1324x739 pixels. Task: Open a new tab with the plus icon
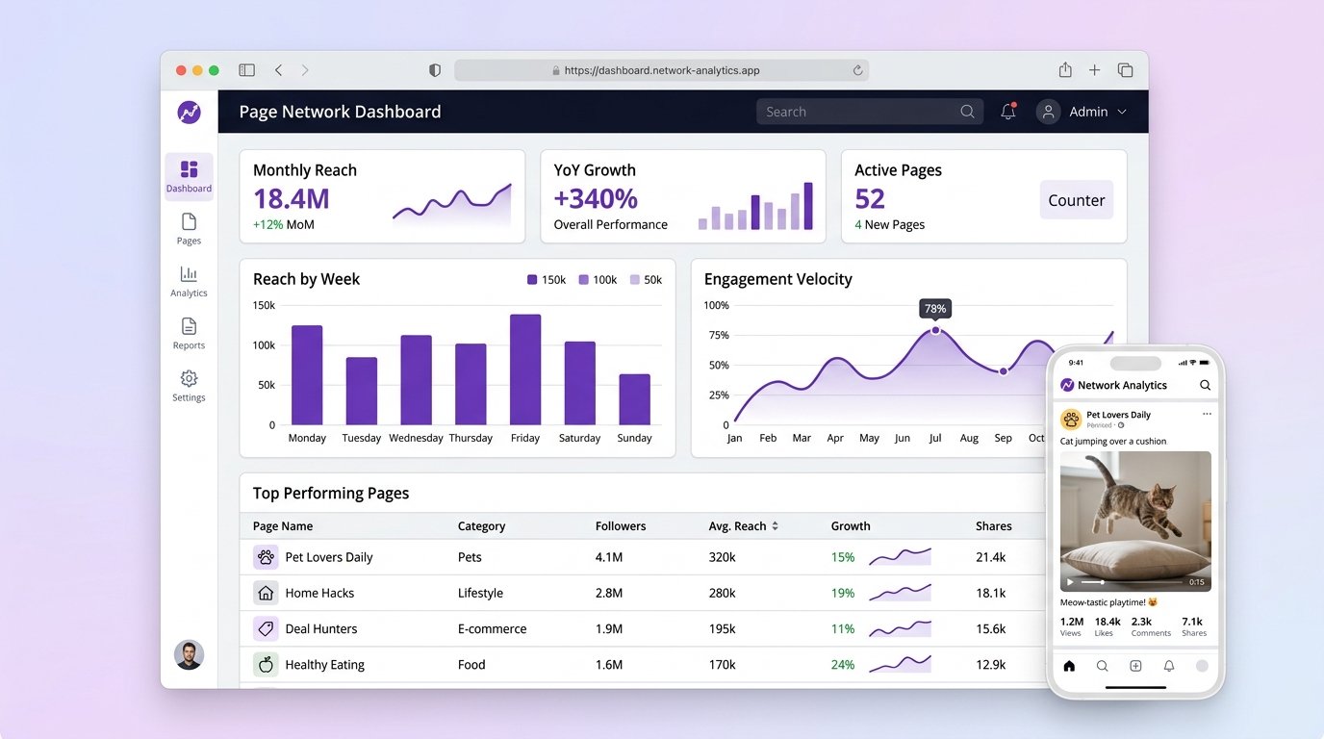[1094, 70]
